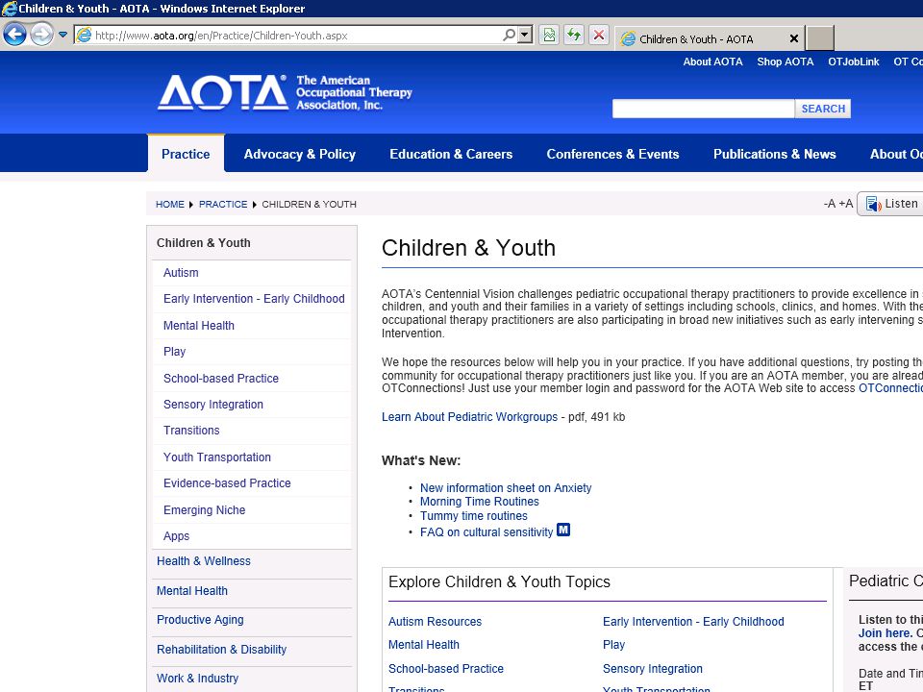This screenshot has width=923, height=692.
Task: Open Apps in the sidebar
Action: [x=176, y=536]
